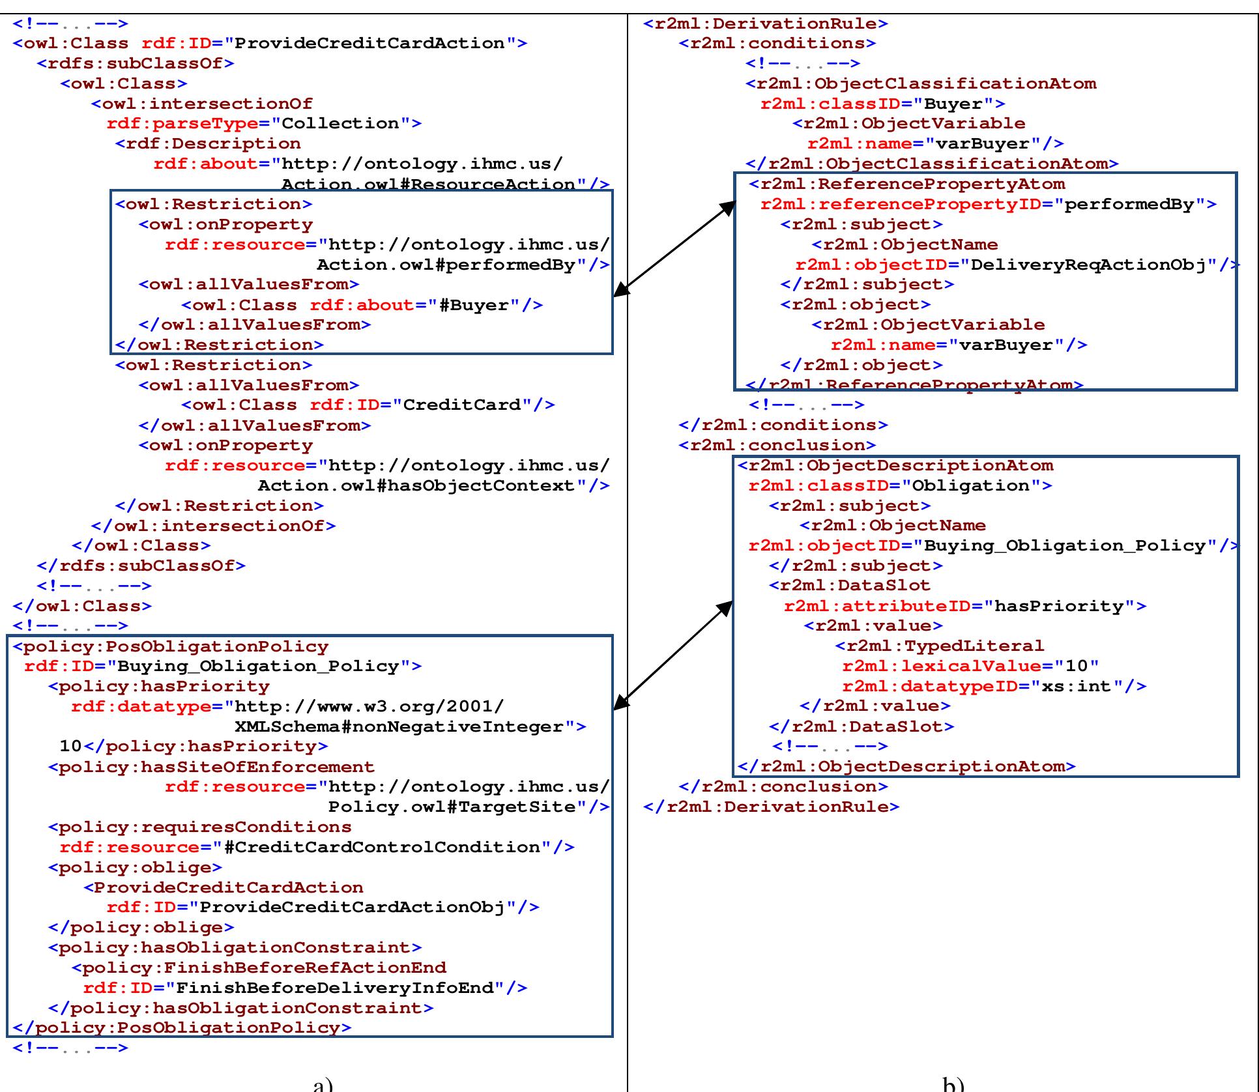
Task: Select <policy:PosObligationPolicy opening tag
Action: coord(171,647)
